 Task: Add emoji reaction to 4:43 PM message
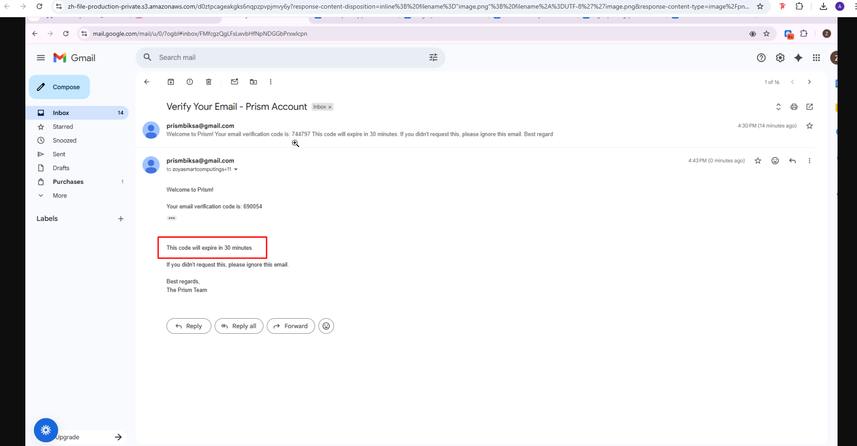pyautogui.click(x=775, y=161)
